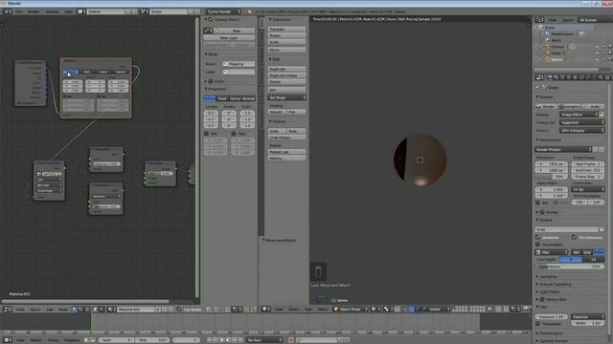613x344 pixels.
Task: Click the timeline record keyframe icon
Action: pyautogui.click(x=291, y=340)
